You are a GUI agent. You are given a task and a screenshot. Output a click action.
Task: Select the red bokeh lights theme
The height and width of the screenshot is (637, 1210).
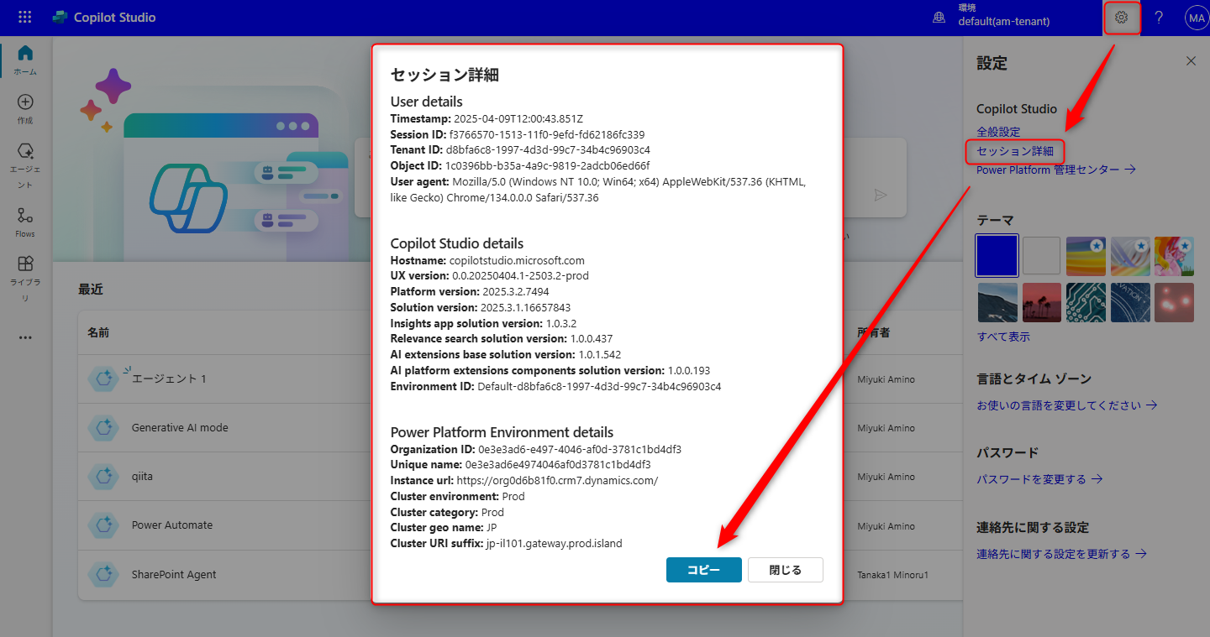point(1174,302)
